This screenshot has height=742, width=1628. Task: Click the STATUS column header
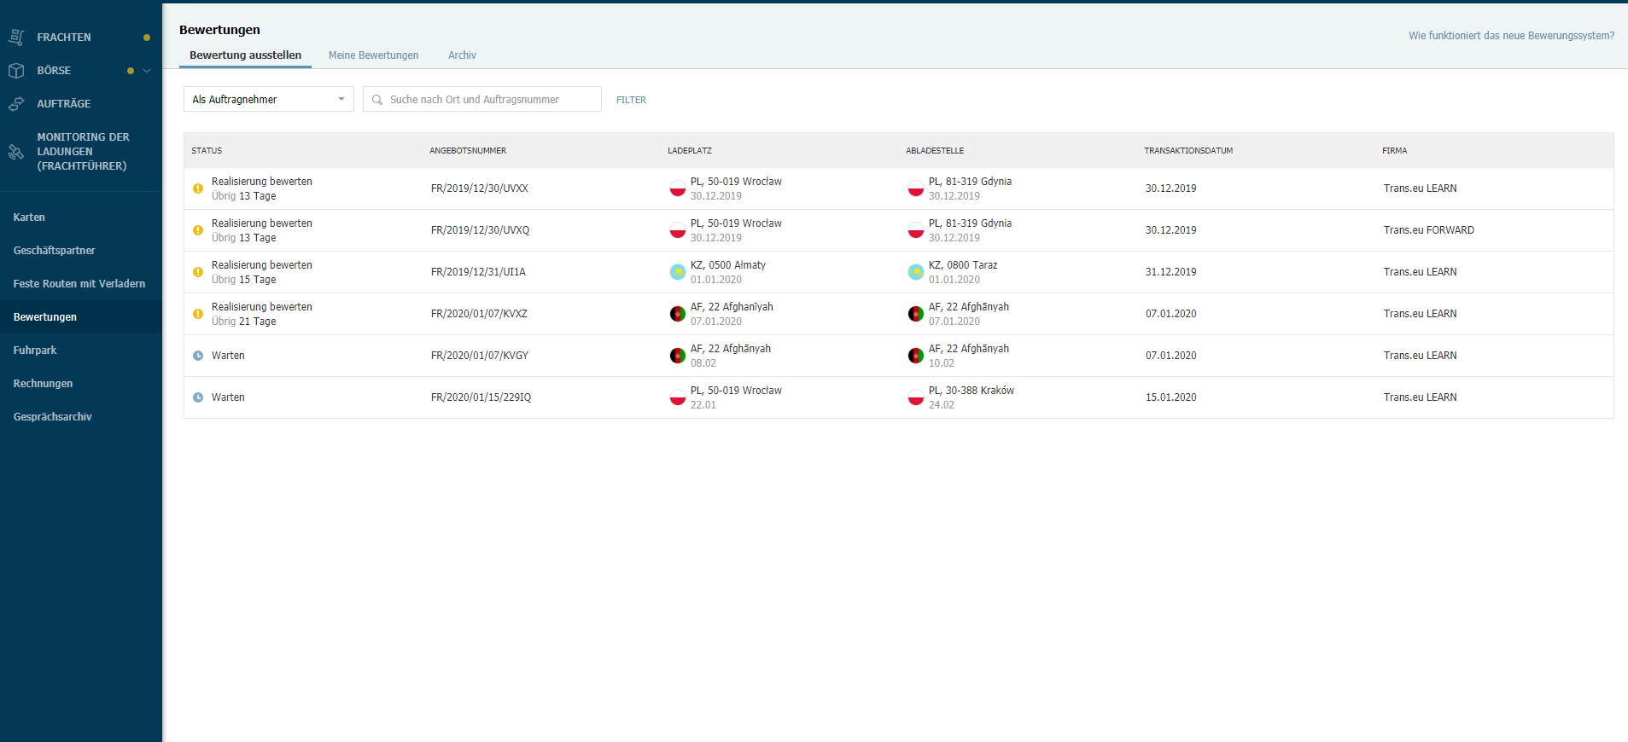coord(207,151)
